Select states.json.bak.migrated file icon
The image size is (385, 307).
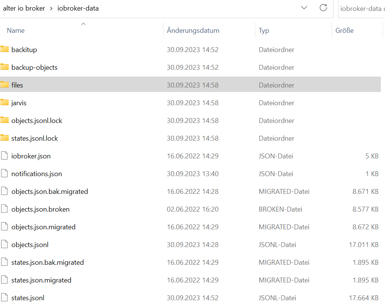tap(5, 262)
